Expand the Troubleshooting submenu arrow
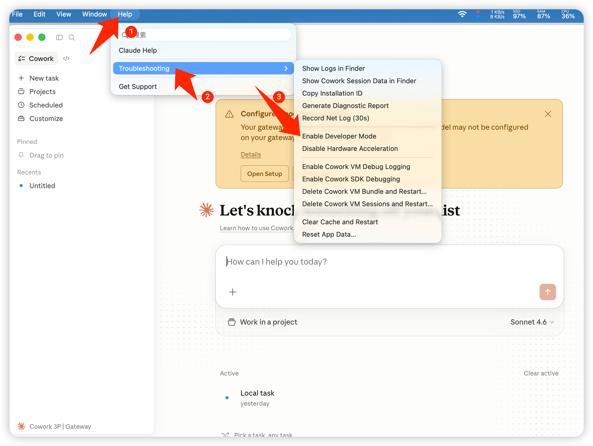Screen dimensions: 593x446 [286, 68]
